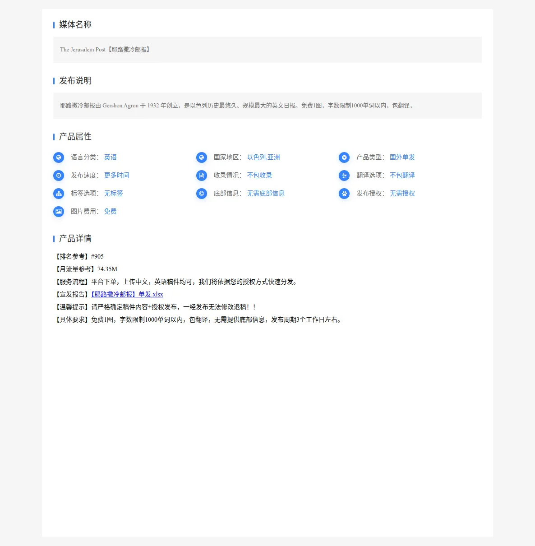535x546 pixels.
Task: Click the 【服务流程】 service process line
Action: tap(176, 282)
